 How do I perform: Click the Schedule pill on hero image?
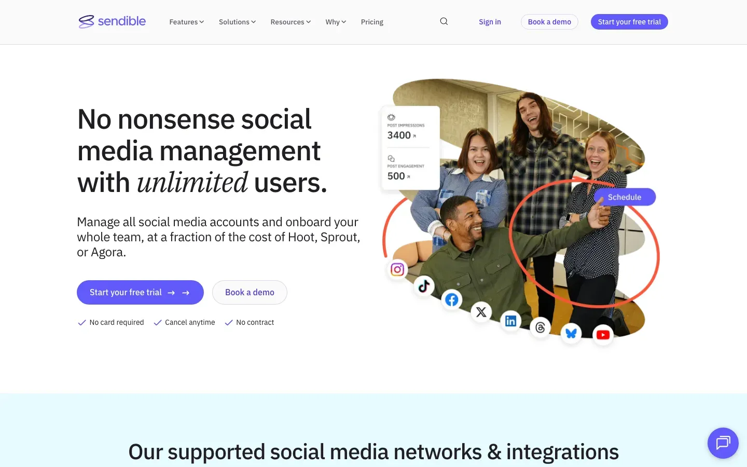(625, 197)
